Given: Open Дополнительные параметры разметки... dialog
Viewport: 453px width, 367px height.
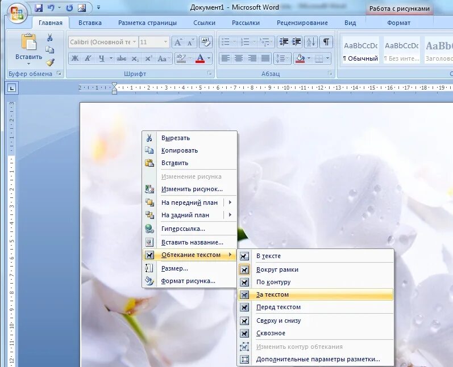Looking at the screenshot, I should coord(315,359).
